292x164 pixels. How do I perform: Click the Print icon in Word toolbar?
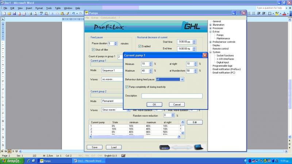click(30, 13)
